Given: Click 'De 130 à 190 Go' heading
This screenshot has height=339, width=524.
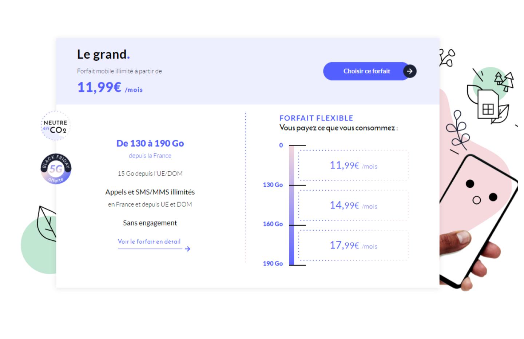Looking at the screenshot, I should [150, 143].
